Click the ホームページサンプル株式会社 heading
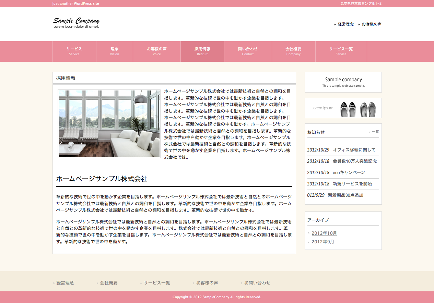 pos(102,179)
